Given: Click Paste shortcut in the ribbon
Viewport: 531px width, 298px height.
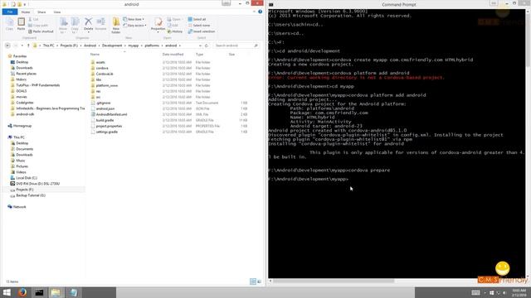Looking at the screenshot, I should (41, 31).
